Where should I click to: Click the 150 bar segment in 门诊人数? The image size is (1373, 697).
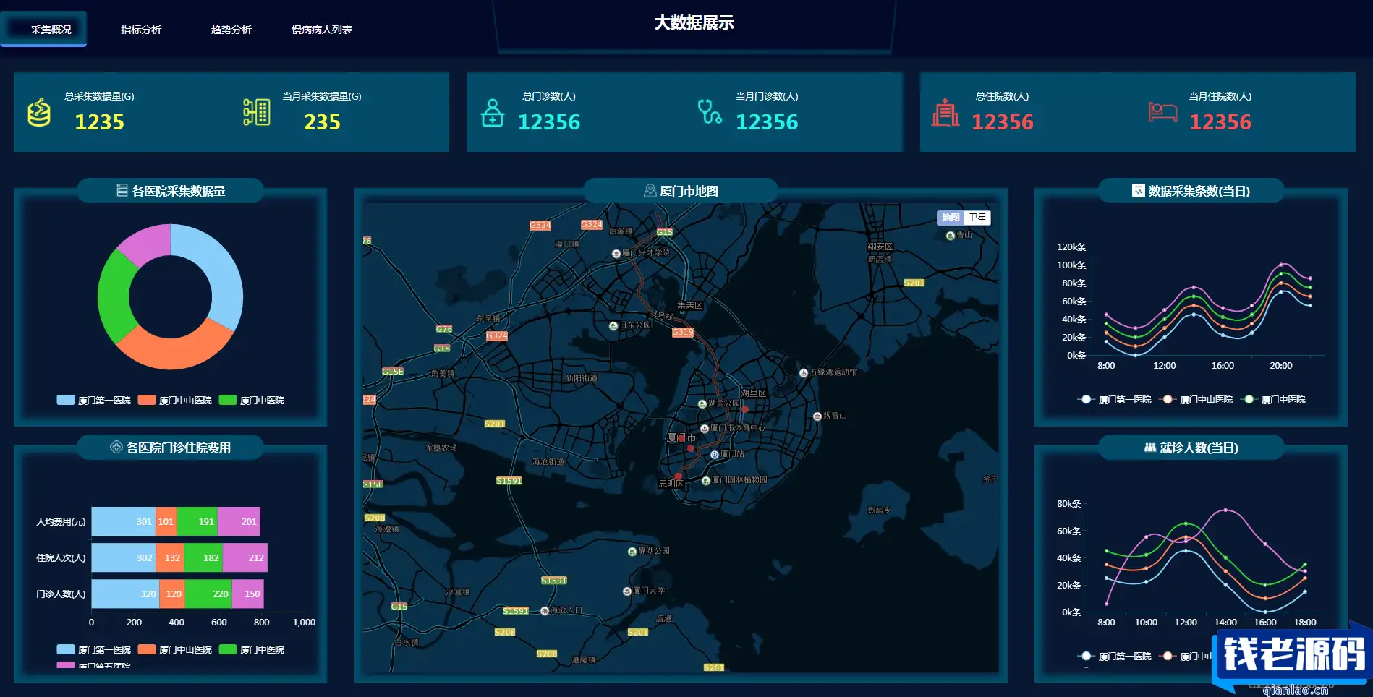(248, 594)
